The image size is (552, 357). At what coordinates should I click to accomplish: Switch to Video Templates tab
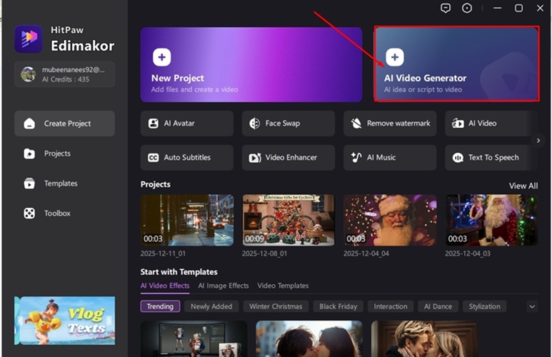click(283, 286)
